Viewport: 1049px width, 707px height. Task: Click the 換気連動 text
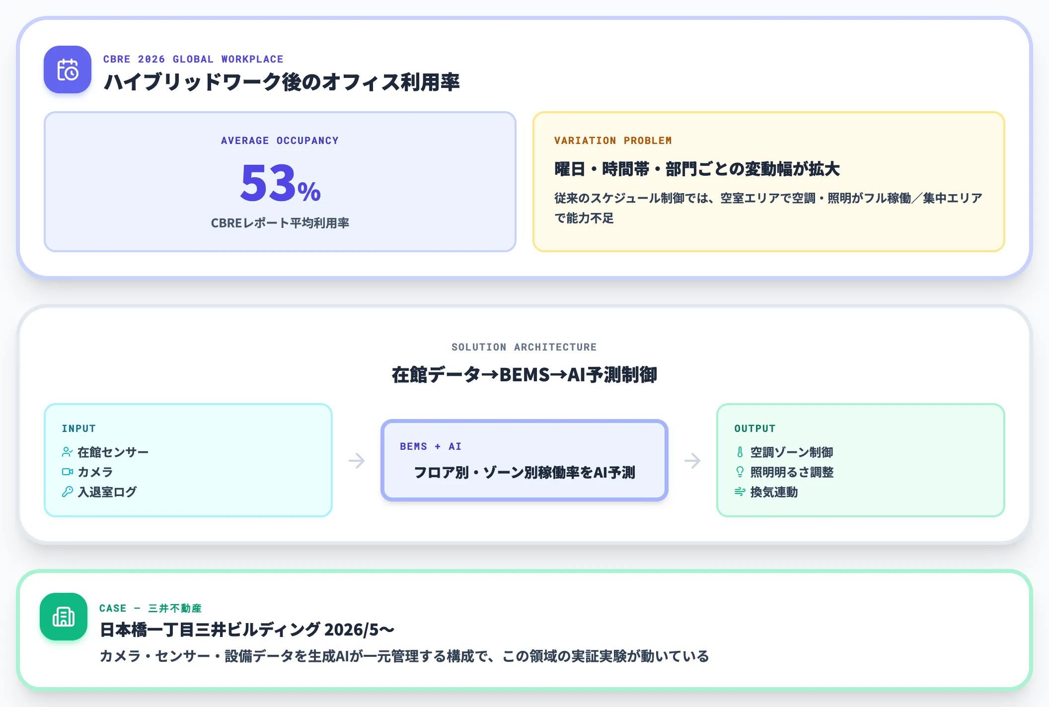(x=774, y=492)
